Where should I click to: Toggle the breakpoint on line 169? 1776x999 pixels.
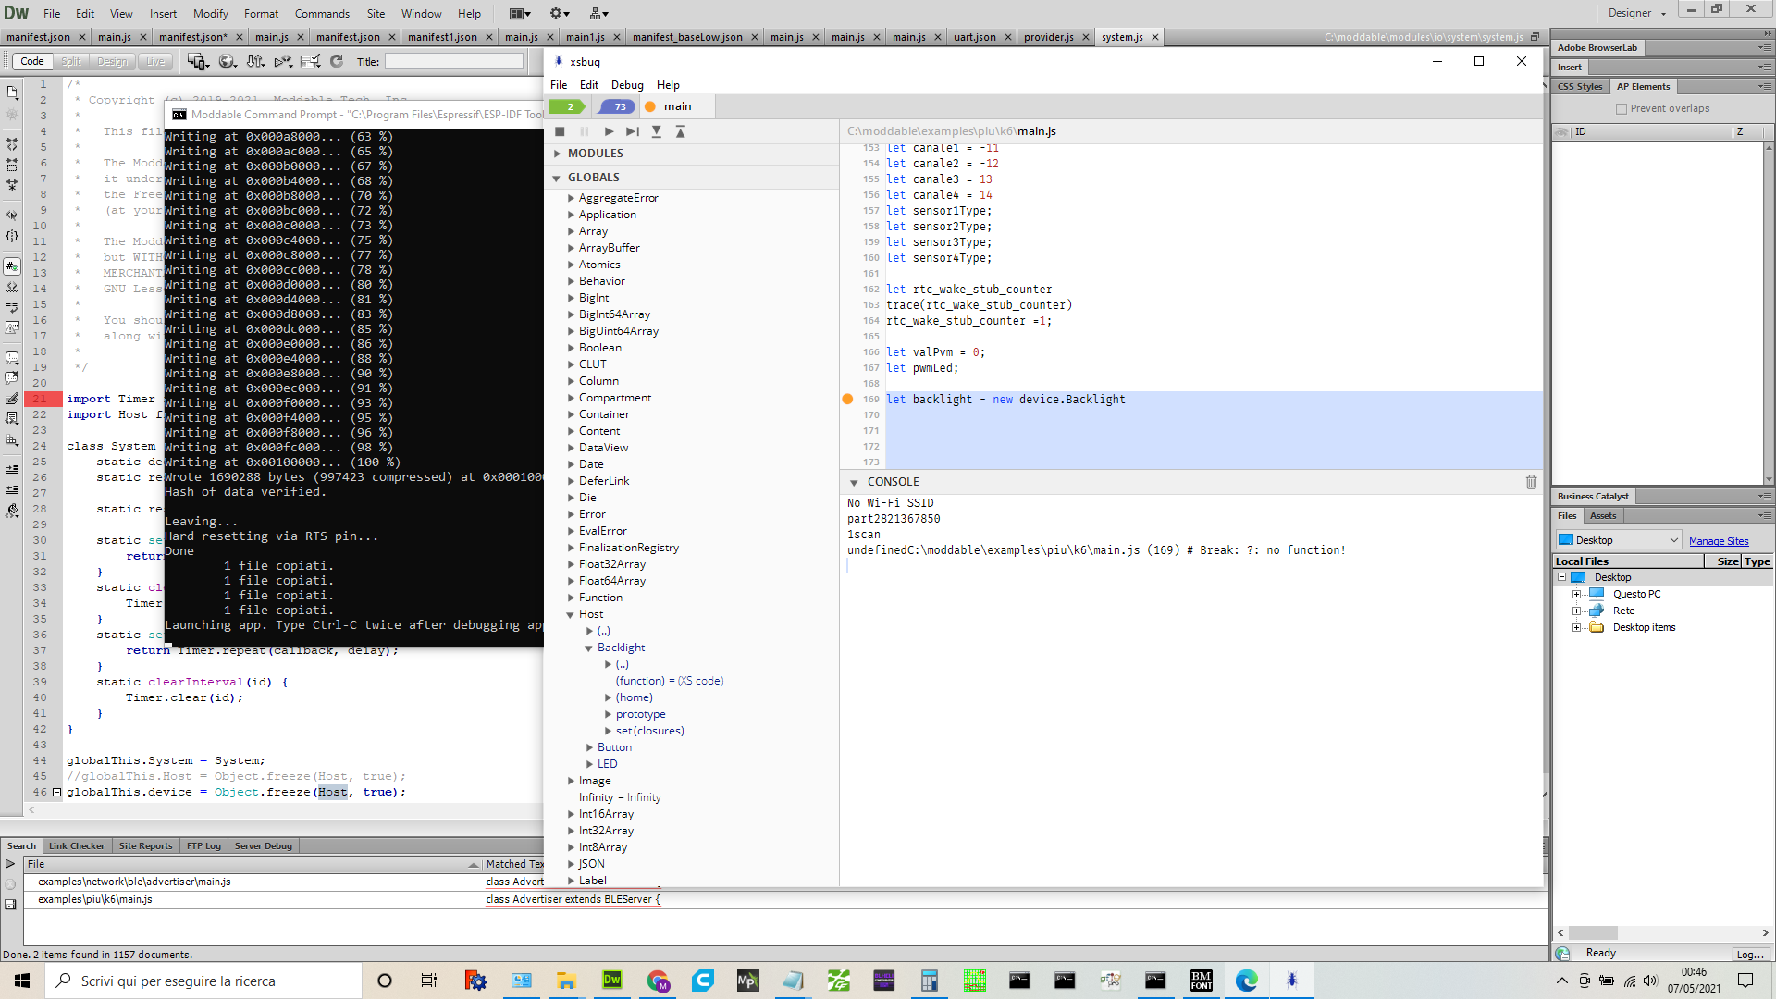(x=847, y=399)
